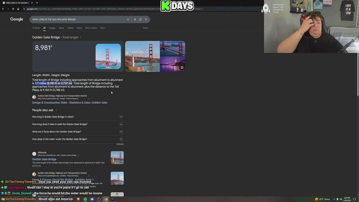Open the browser home page icon
This screenshot has height=202, width=359.
click(x=18, y=9)
